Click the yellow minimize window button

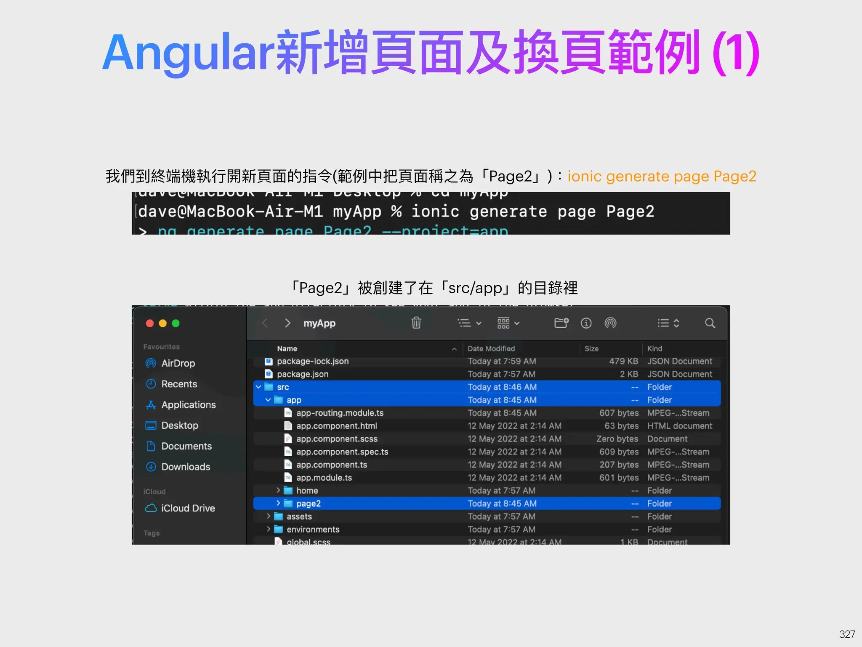click(162, 323)
